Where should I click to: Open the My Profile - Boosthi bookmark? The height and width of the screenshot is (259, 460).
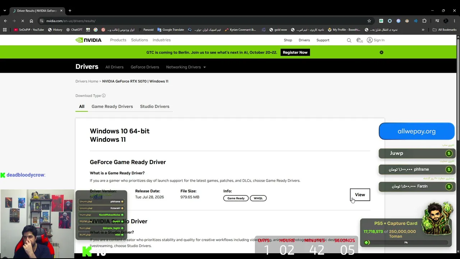point(344,30)
